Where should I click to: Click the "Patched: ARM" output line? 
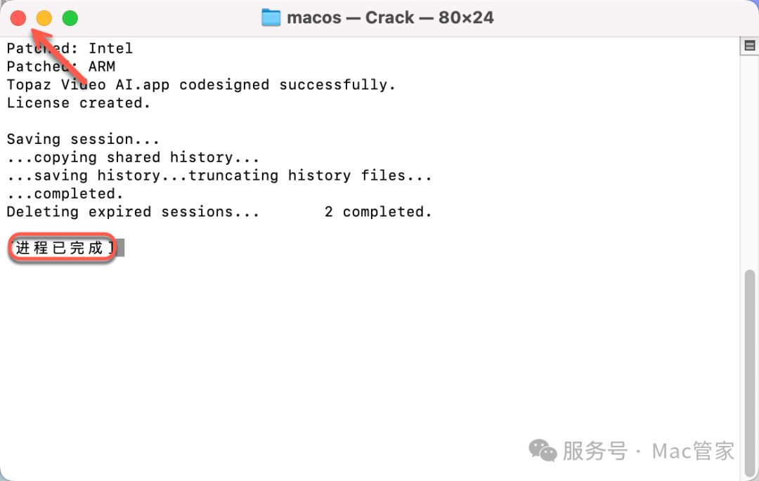(60, 67)
